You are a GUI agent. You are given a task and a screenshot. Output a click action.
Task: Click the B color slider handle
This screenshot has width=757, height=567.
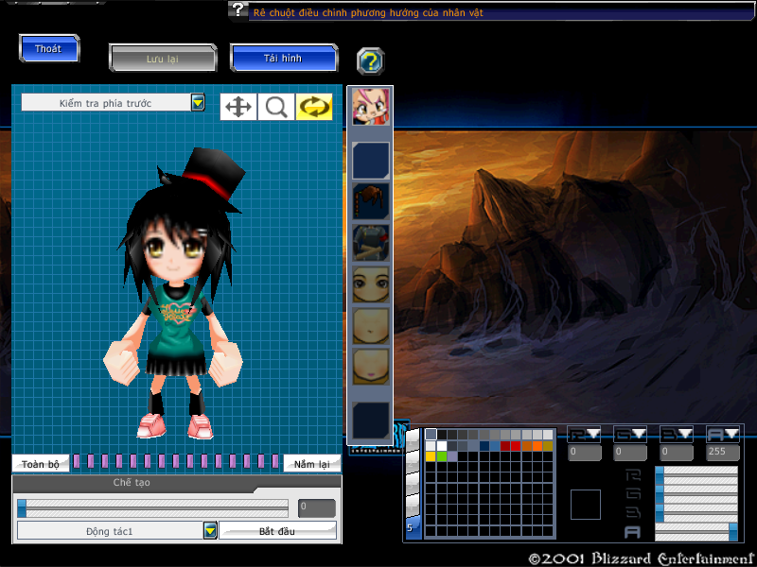(x=660, y=513)
